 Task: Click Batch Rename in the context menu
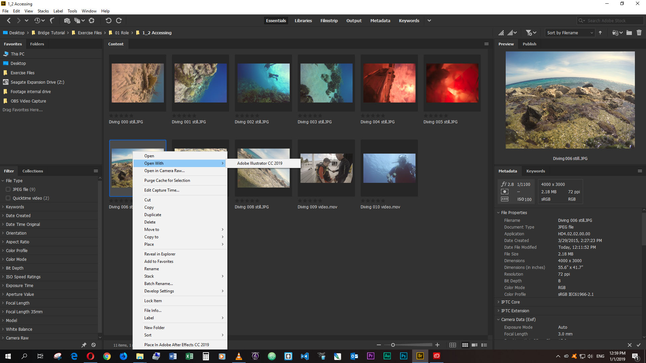pos(158,283)
